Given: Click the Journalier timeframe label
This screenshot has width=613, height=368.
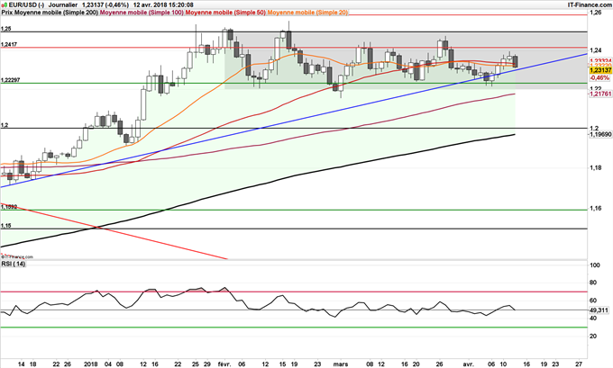Looking at the screenshot, I should click(x=63, y=5).
